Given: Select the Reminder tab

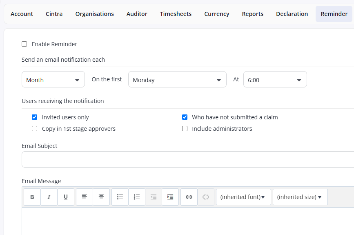Looking at the screenshot, I should click(x=334, y=14).
